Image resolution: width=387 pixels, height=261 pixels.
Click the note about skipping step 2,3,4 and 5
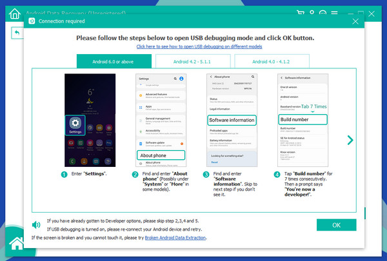click(123, 221)
